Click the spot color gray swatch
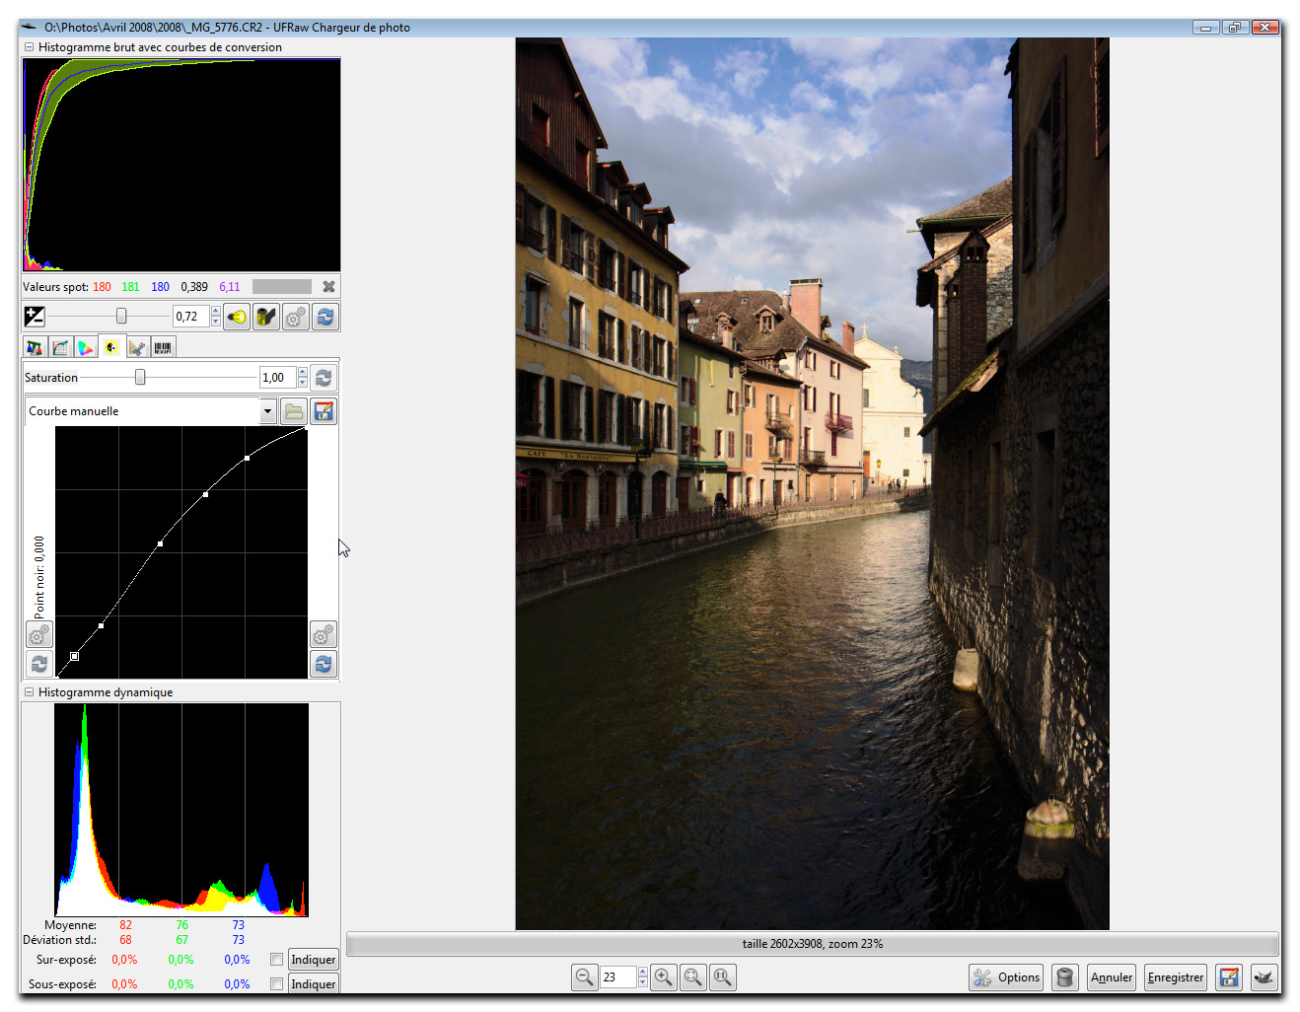The height and width of the screenshot is (1012, 1300). [282, 287]
